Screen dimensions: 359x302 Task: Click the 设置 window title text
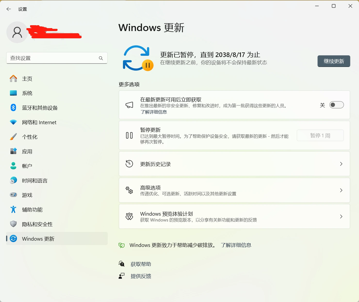point(23,9)
